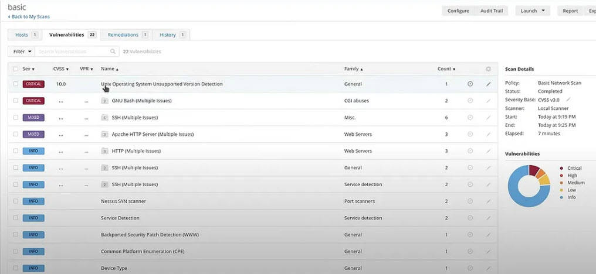The width and height of the screenshot is (596, 274).
Task: Expand the Launch dropdown arrow
Action: coord(543,11)
